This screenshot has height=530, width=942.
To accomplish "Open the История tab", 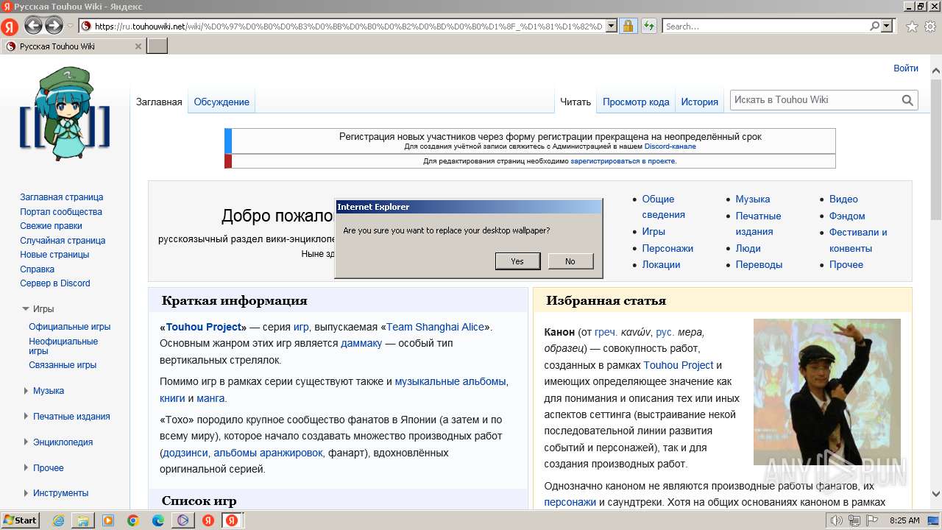I will tap(699, 102).
